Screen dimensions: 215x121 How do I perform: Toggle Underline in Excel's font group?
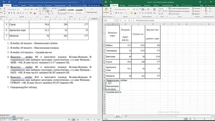(x=121, y=13)
